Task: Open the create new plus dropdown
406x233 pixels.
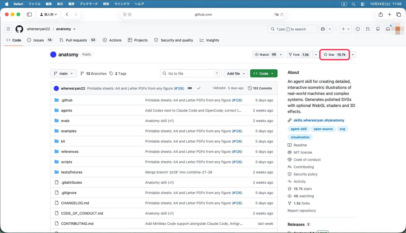Action: pos(345,29)
